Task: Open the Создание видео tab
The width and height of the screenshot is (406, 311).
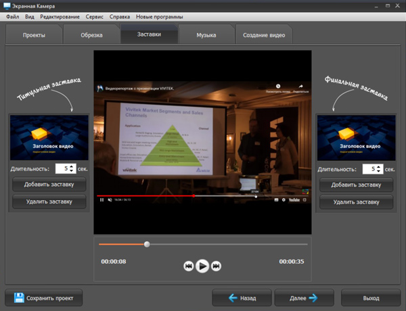Action: [x=264, y=35]
